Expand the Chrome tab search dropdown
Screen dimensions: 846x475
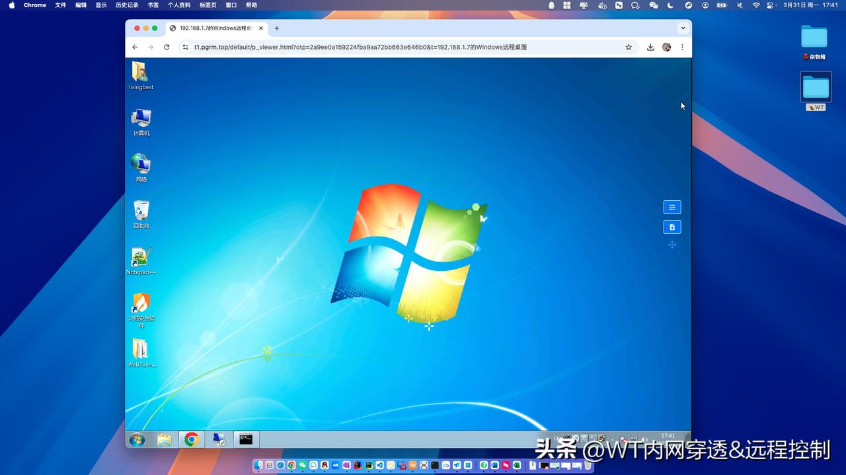pyautogui.click(x=683, y=28)
